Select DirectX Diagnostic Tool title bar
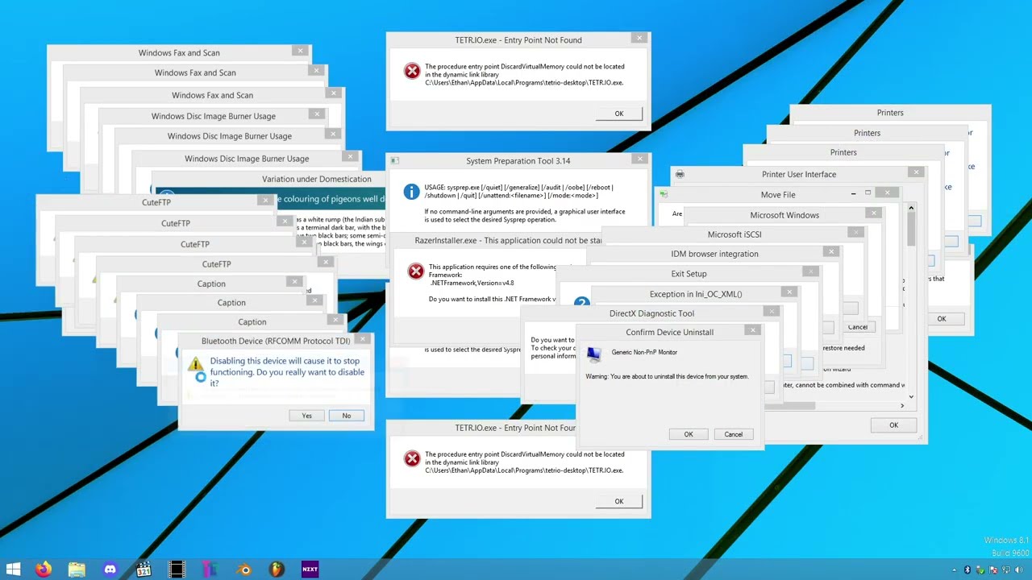 point(651,313)
